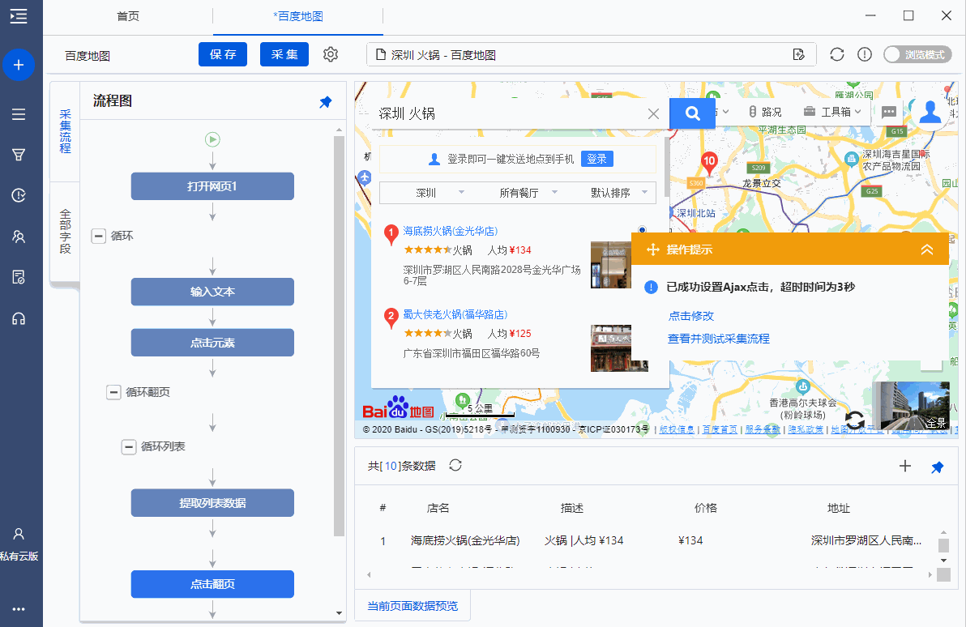Open 海底捞火锅(金光华店) result link in map list
This screenshot has width=966, height=627.
[x=451, y=231]
